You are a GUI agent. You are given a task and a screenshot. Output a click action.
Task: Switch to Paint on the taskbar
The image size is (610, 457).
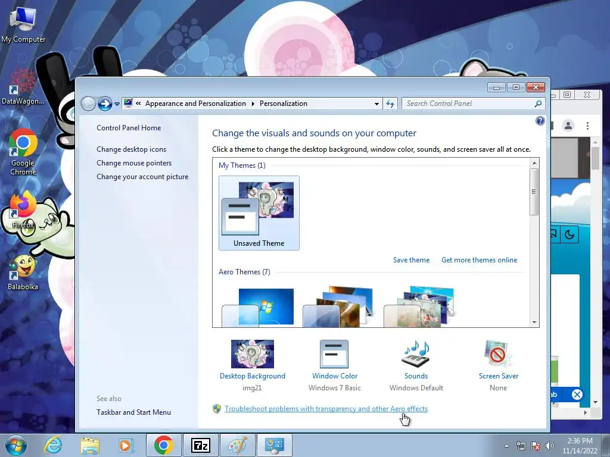click(237, 445)
